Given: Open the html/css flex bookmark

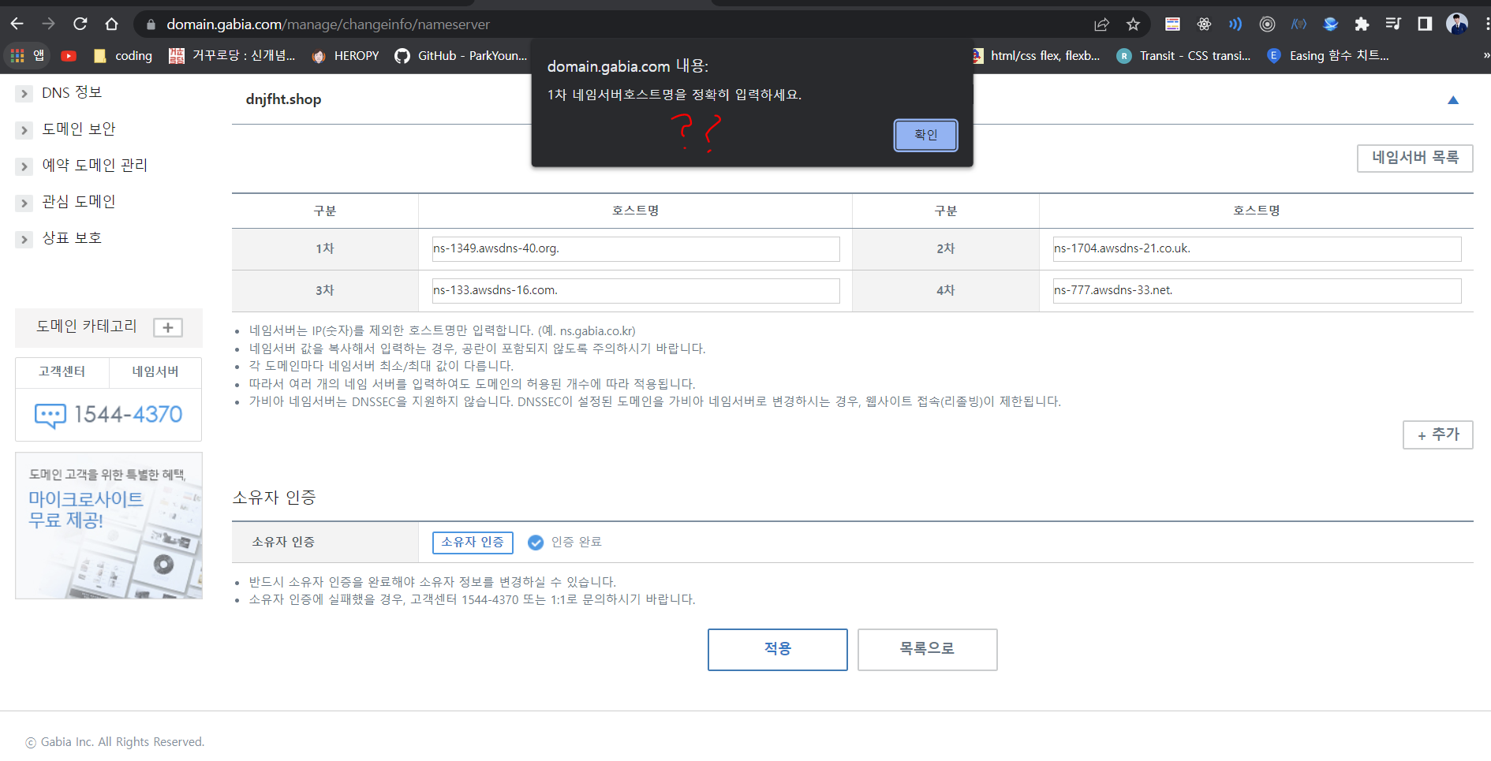Looking at the screenshot, I should tap(1037, 56).
